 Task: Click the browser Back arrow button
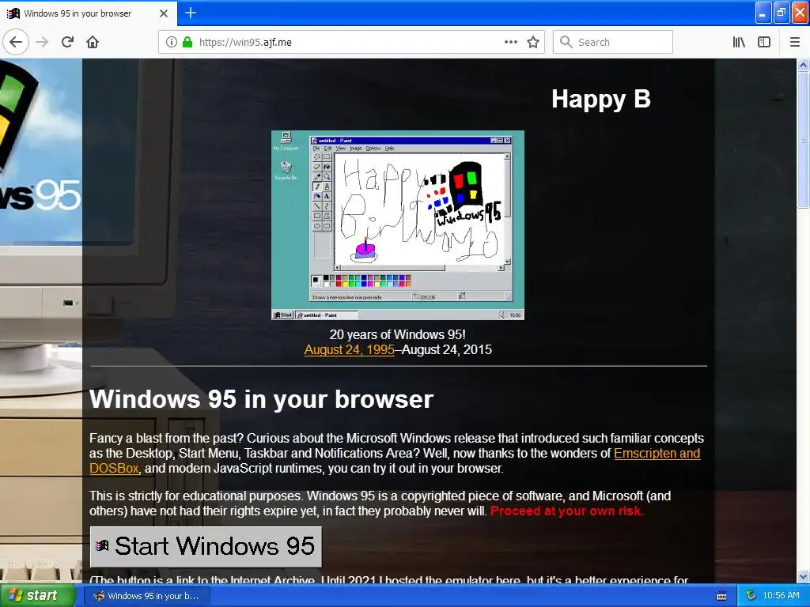(x=16, y=42)
